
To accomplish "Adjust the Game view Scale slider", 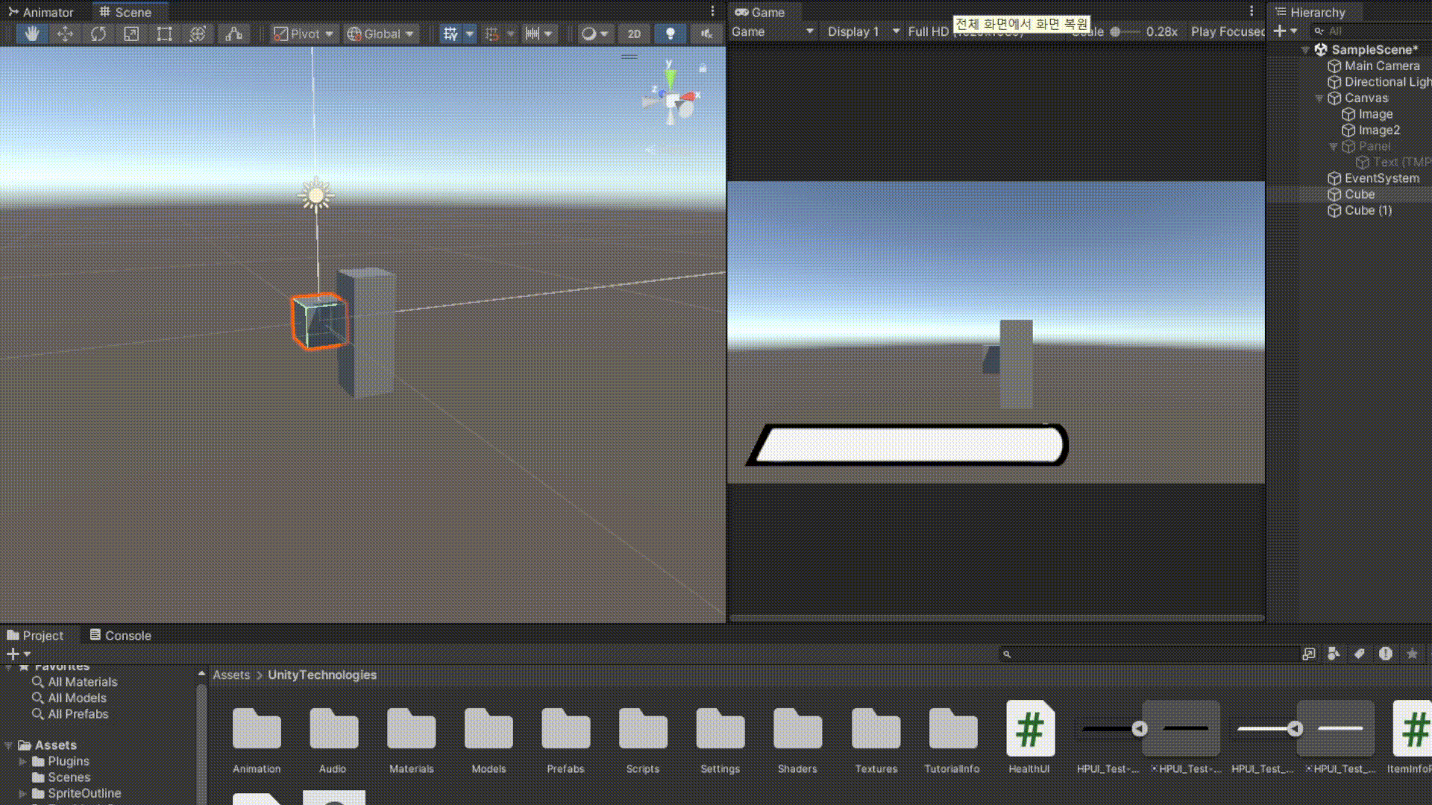I will 1116,32.
